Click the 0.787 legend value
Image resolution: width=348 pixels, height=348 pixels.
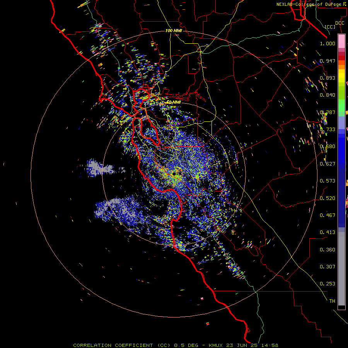coord(328,112)
